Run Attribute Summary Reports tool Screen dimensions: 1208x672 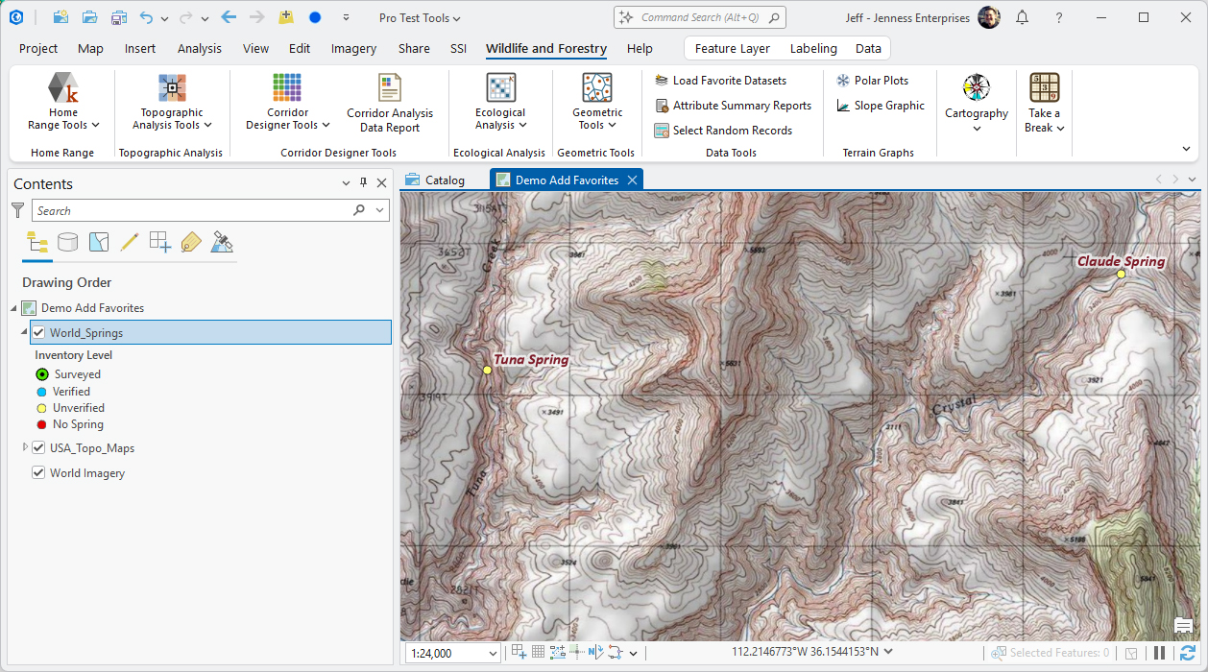(733, 106)
